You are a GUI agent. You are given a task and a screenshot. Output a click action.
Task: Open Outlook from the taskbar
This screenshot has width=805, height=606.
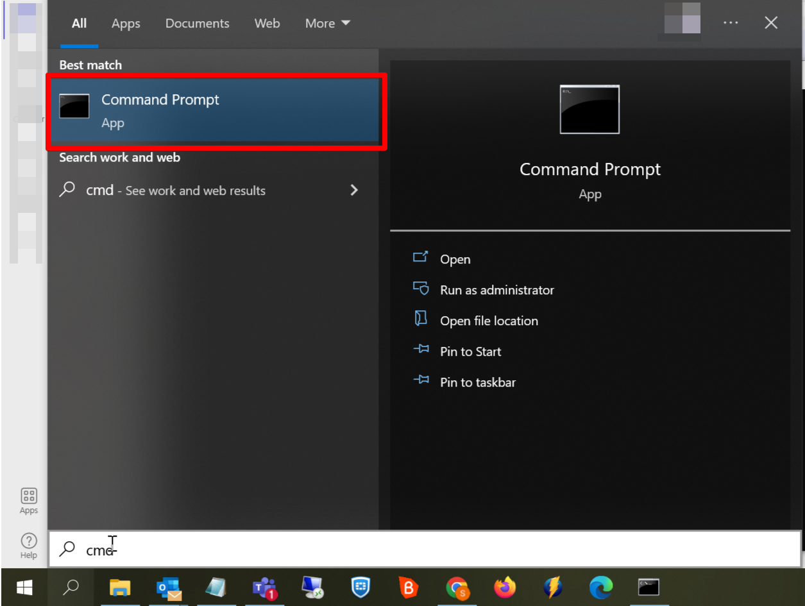[x=169, y=587]
